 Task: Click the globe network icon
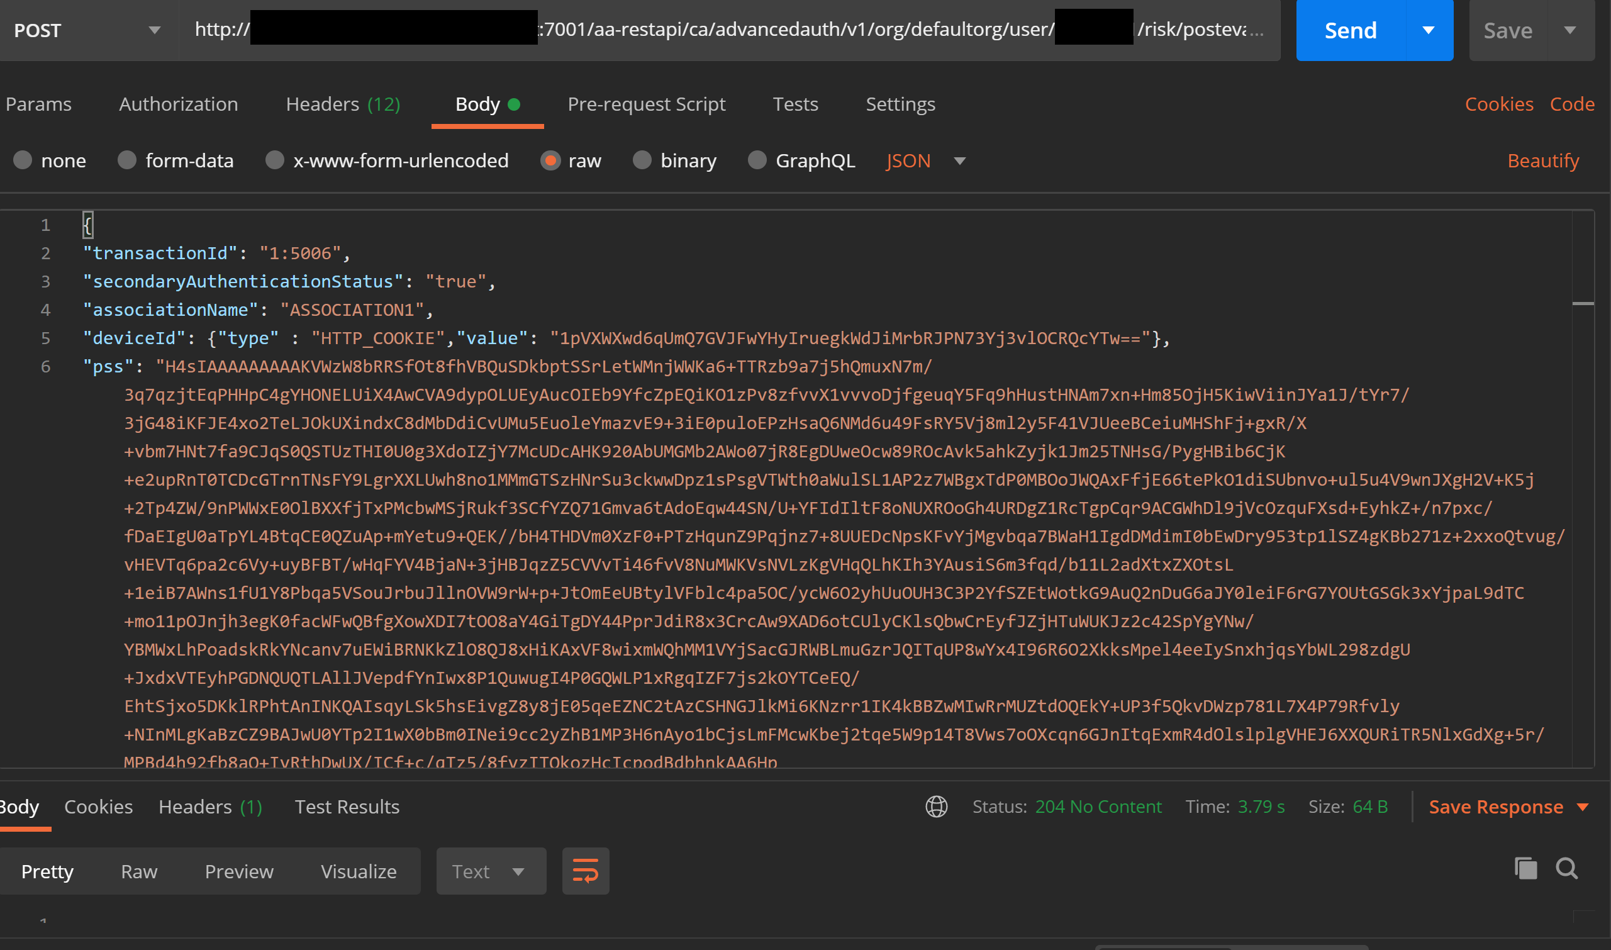pyautogui.click(x=937, y=807)
